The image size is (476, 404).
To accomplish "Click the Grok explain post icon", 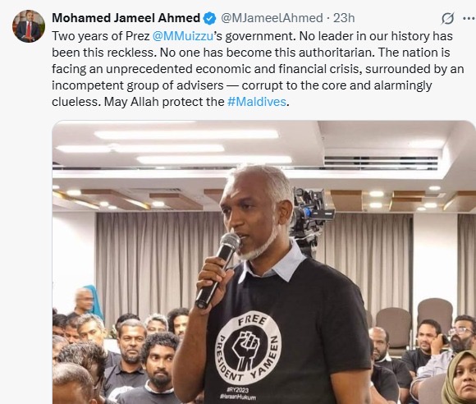I will click(448, 19).
